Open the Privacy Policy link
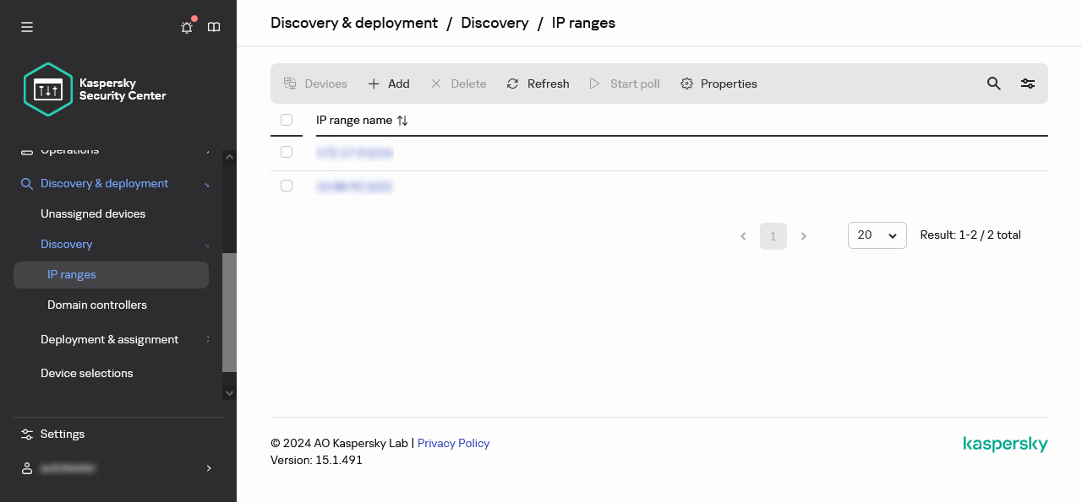1082x502 pixels. [453, 443]
